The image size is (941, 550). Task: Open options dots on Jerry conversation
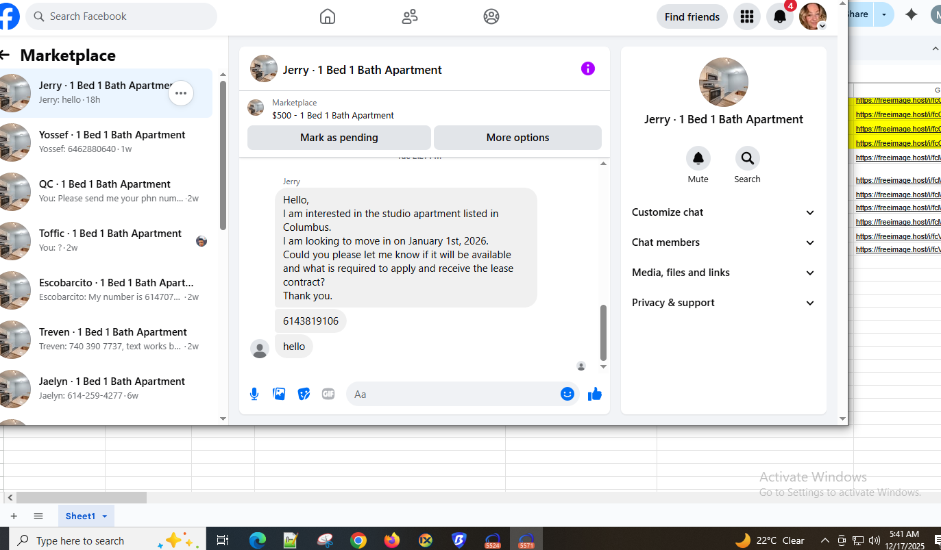coord(181,93)
